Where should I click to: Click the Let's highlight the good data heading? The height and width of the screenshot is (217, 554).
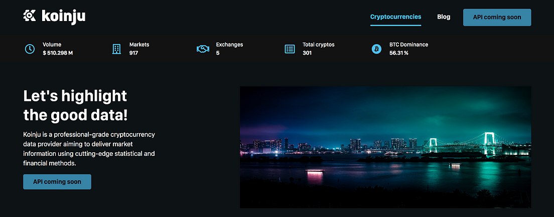pos(75,106)
